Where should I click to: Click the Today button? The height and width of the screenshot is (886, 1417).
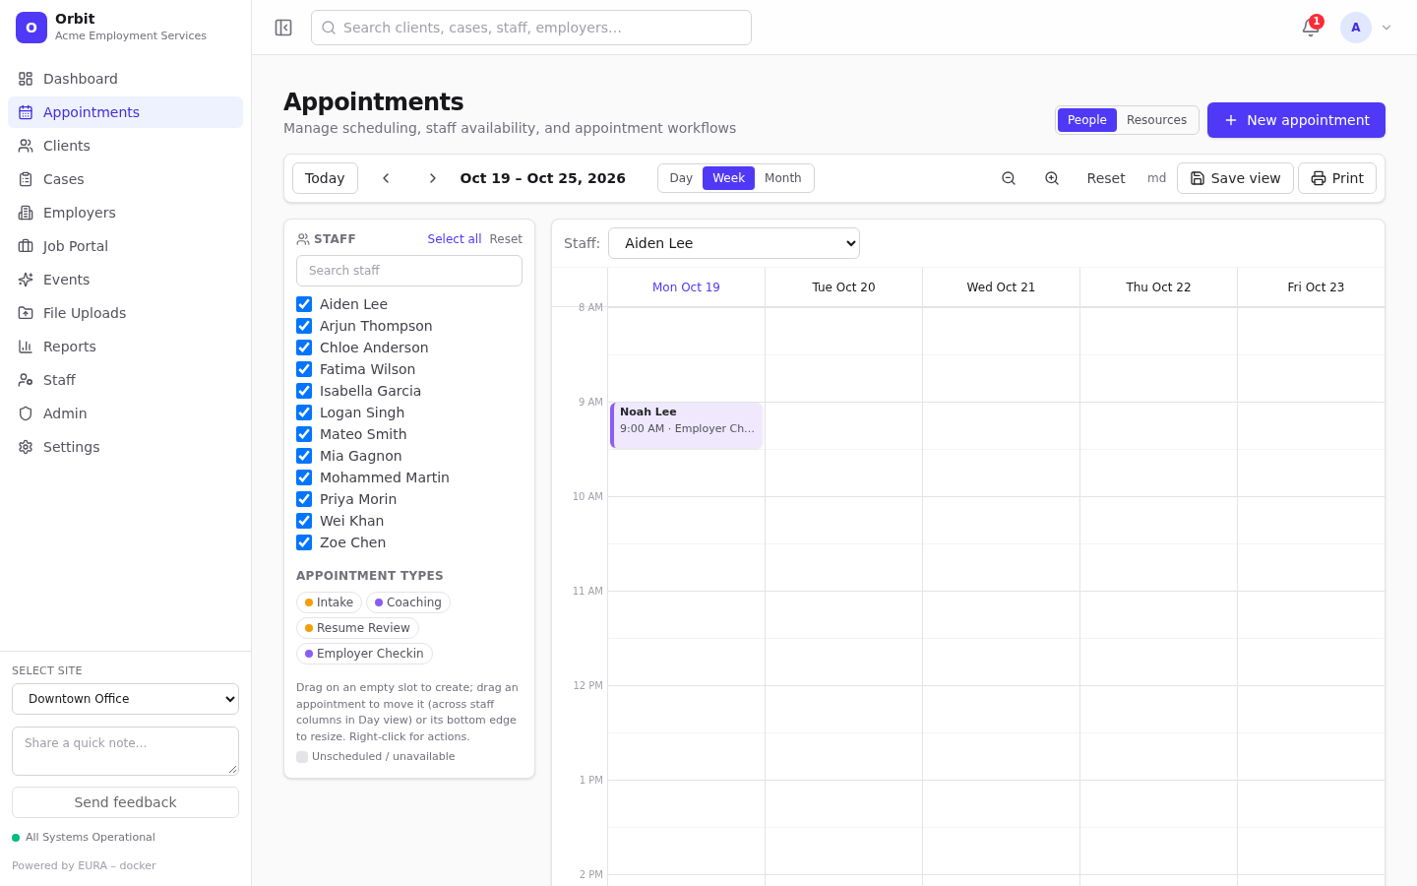pyautogui.click(x=325, y=178)
